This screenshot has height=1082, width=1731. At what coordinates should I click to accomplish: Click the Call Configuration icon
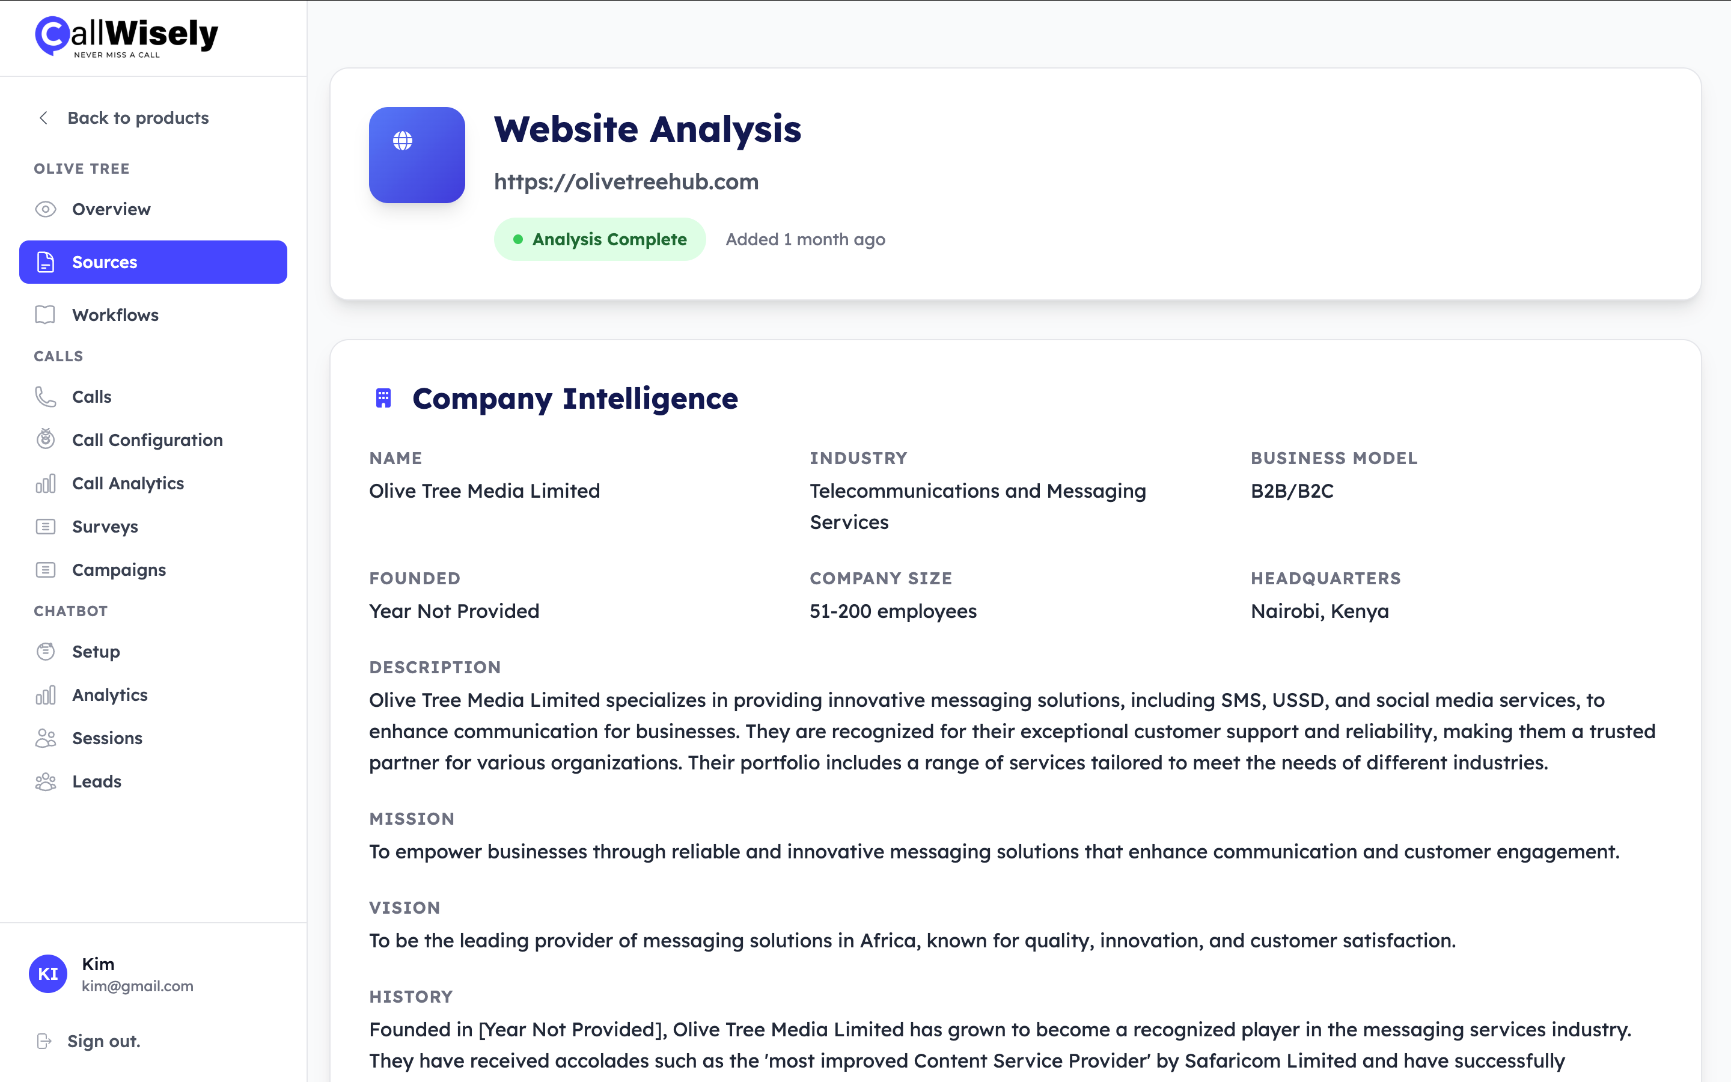[x=45, y=440]
